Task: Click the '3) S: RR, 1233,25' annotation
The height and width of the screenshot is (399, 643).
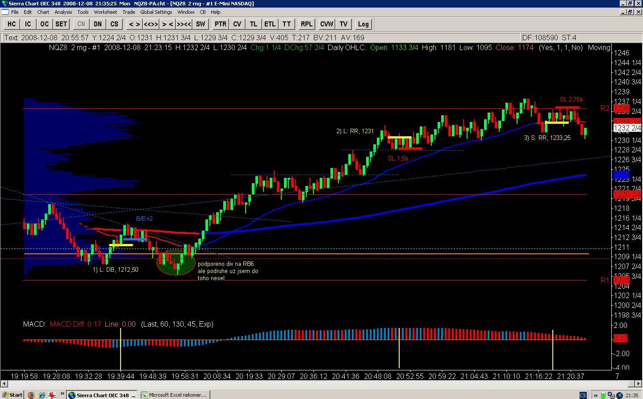Action: click(x=547, y=138)
